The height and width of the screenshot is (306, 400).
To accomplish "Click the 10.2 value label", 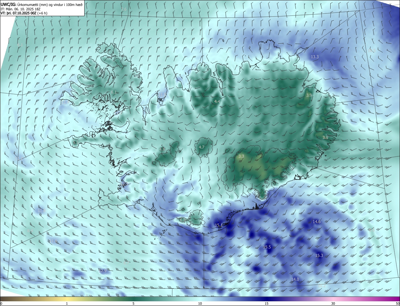I will click(322, 286).
